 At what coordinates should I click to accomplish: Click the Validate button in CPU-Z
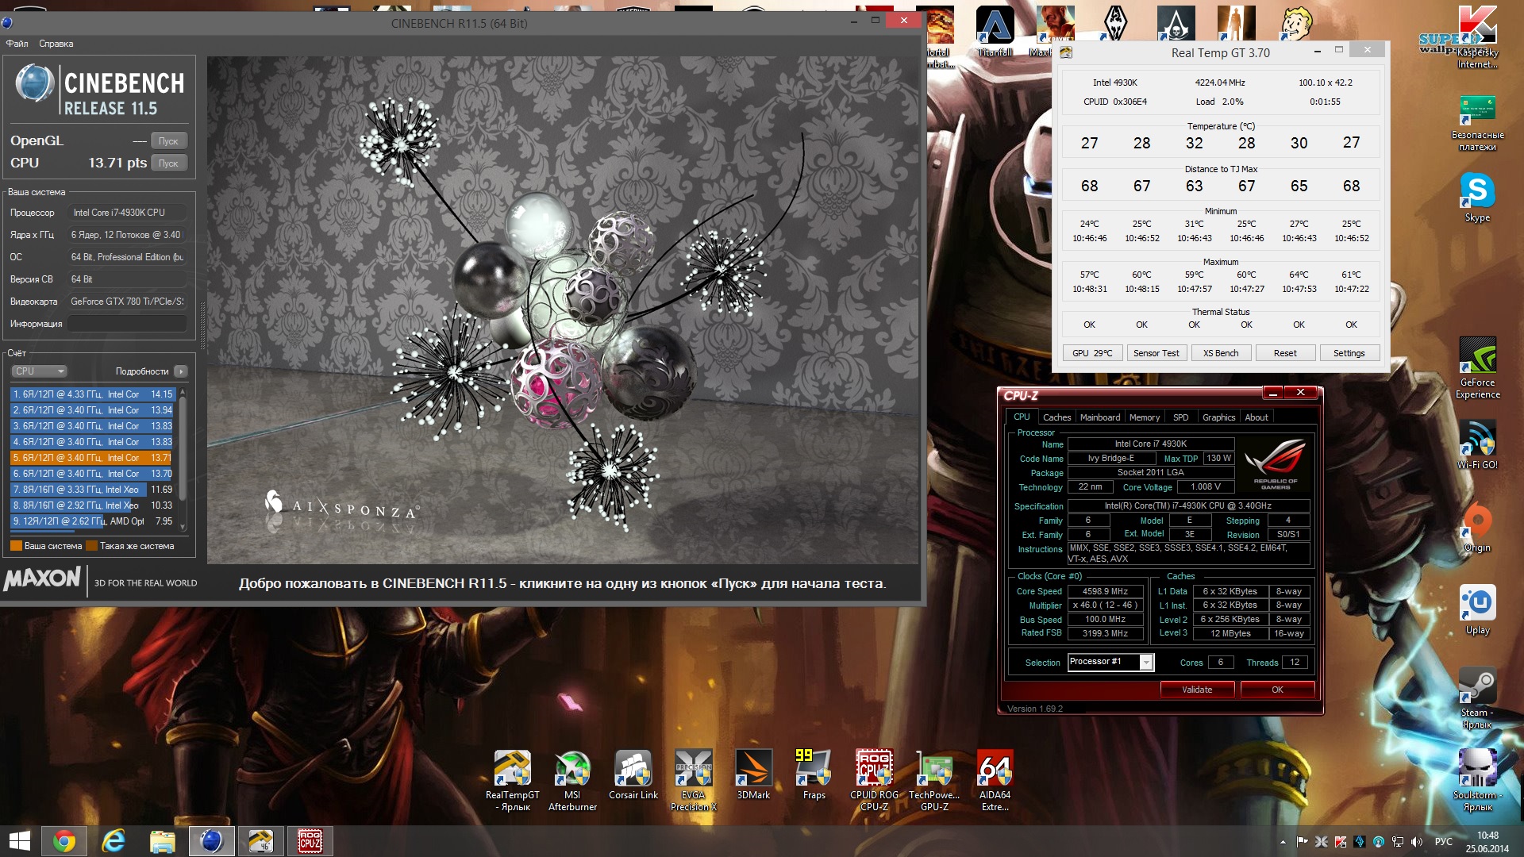click(1197, 690)
